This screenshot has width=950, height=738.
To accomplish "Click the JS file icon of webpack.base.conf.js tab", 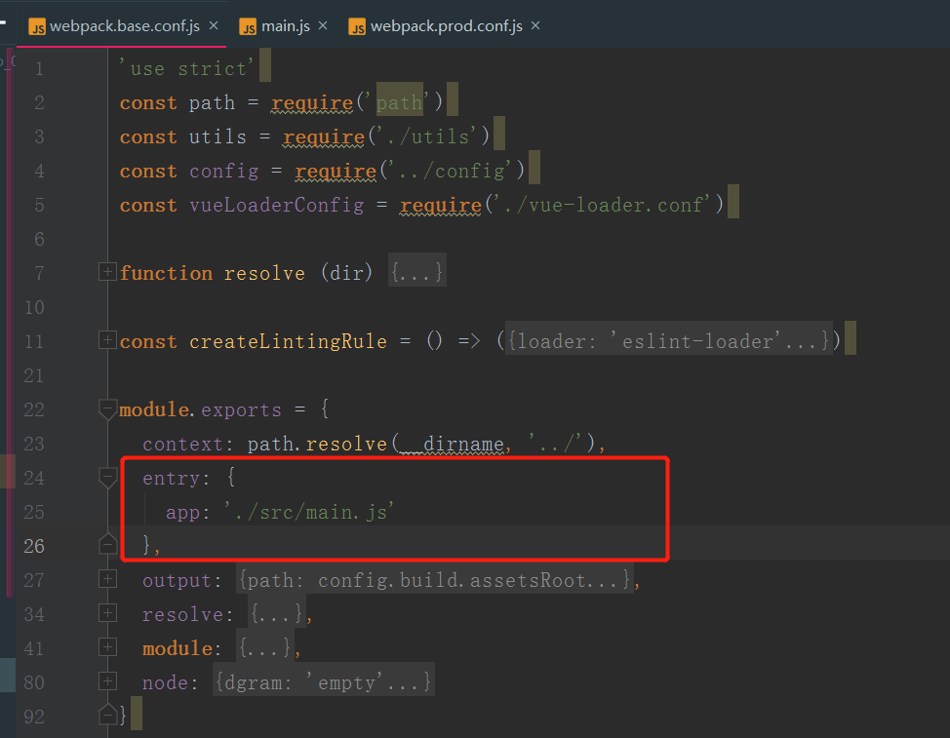I will coord(37,26).
